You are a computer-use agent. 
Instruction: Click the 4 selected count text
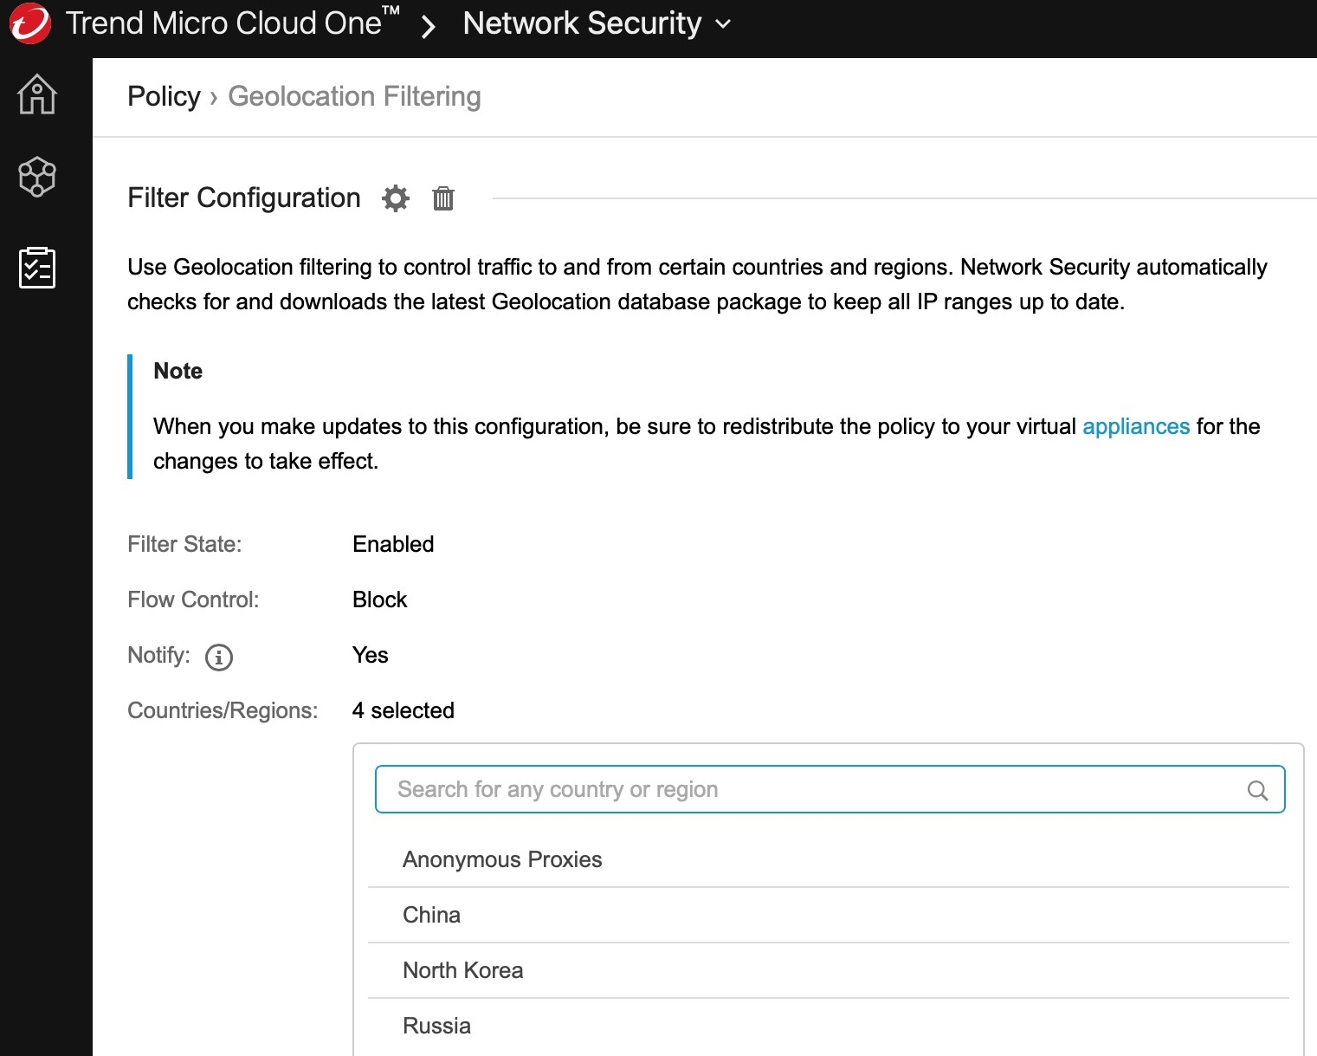(x=403, y=710)
